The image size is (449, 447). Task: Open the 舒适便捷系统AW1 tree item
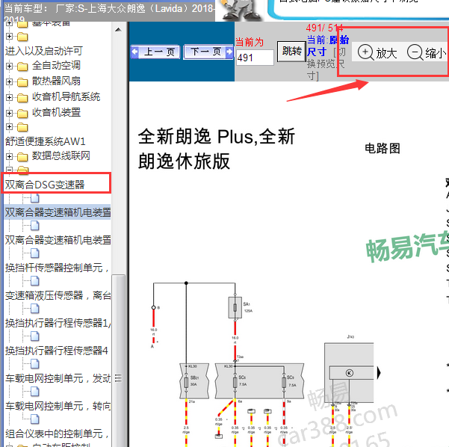click(46, 141)
